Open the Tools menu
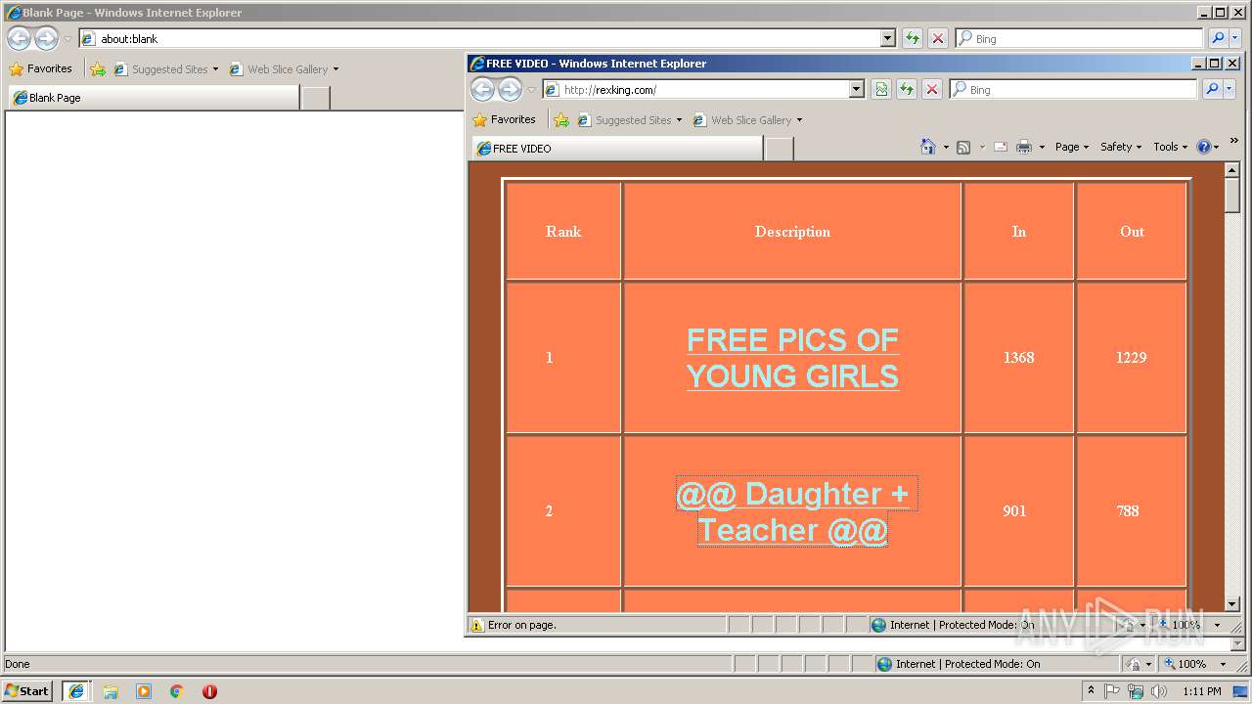This screenshot has height=704, width=1252. click(x=1170, y=147)
